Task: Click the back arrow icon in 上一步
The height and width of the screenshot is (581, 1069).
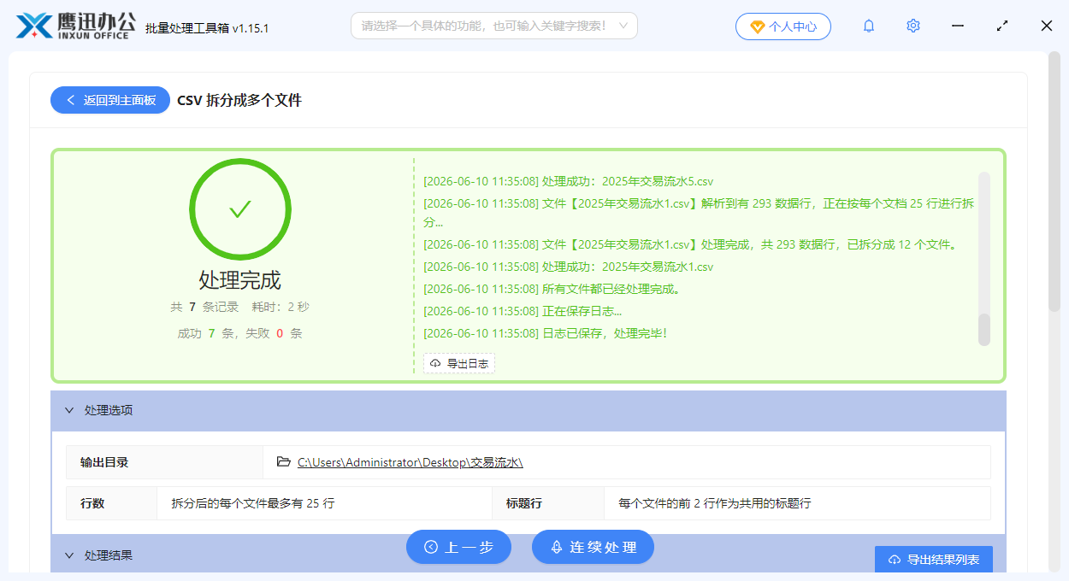Action: point(431,547)
